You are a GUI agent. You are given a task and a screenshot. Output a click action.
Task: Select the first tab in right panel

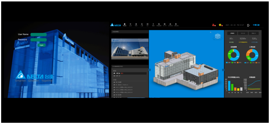[x=232, y=33]
